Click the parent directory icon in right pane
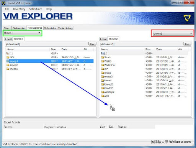Screen dimensions: 196x148 103,53
